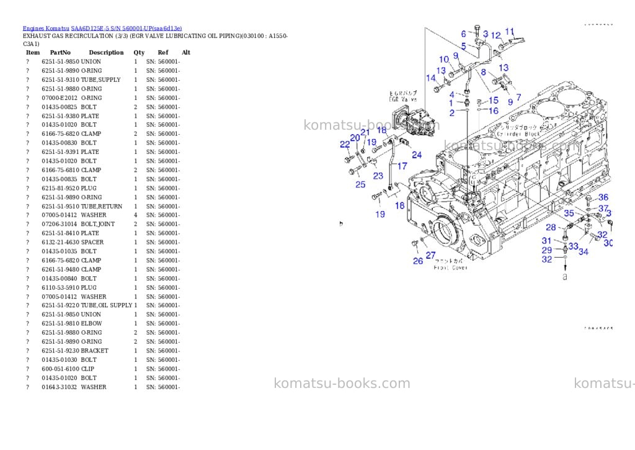Click callout number 6 in the diagram
Image resolution: width=635 pixels, height=450 pixels.
pos(464,34)
